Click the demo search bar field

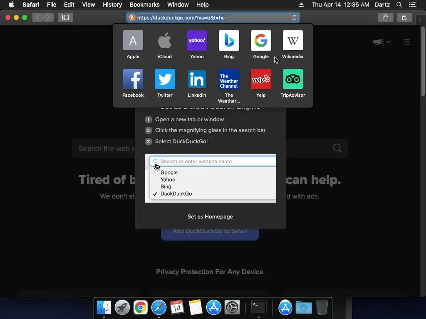pos(213,162)
